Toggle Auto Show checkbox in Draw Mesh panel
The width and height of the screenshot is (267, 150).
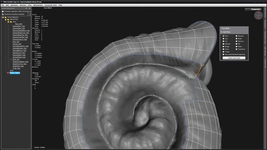tap(222, 32)
